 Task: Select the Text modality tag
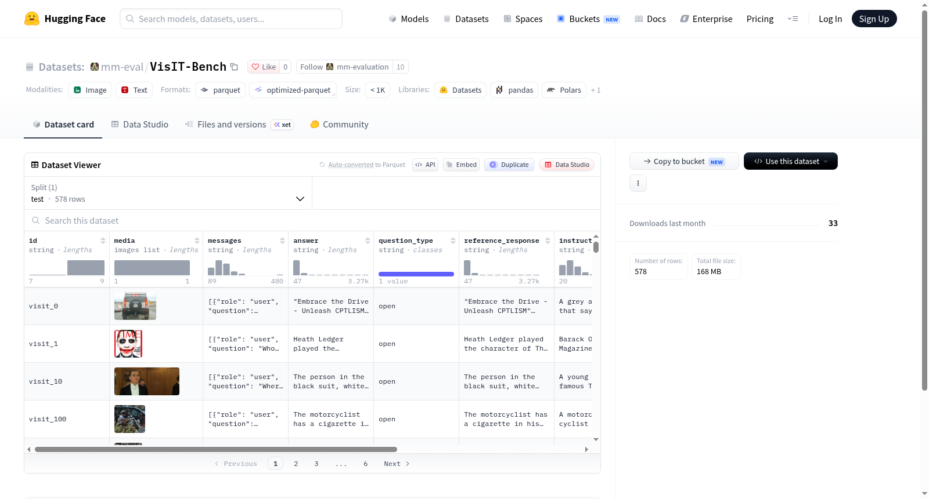pyautogui.click(x=134, y=90)
